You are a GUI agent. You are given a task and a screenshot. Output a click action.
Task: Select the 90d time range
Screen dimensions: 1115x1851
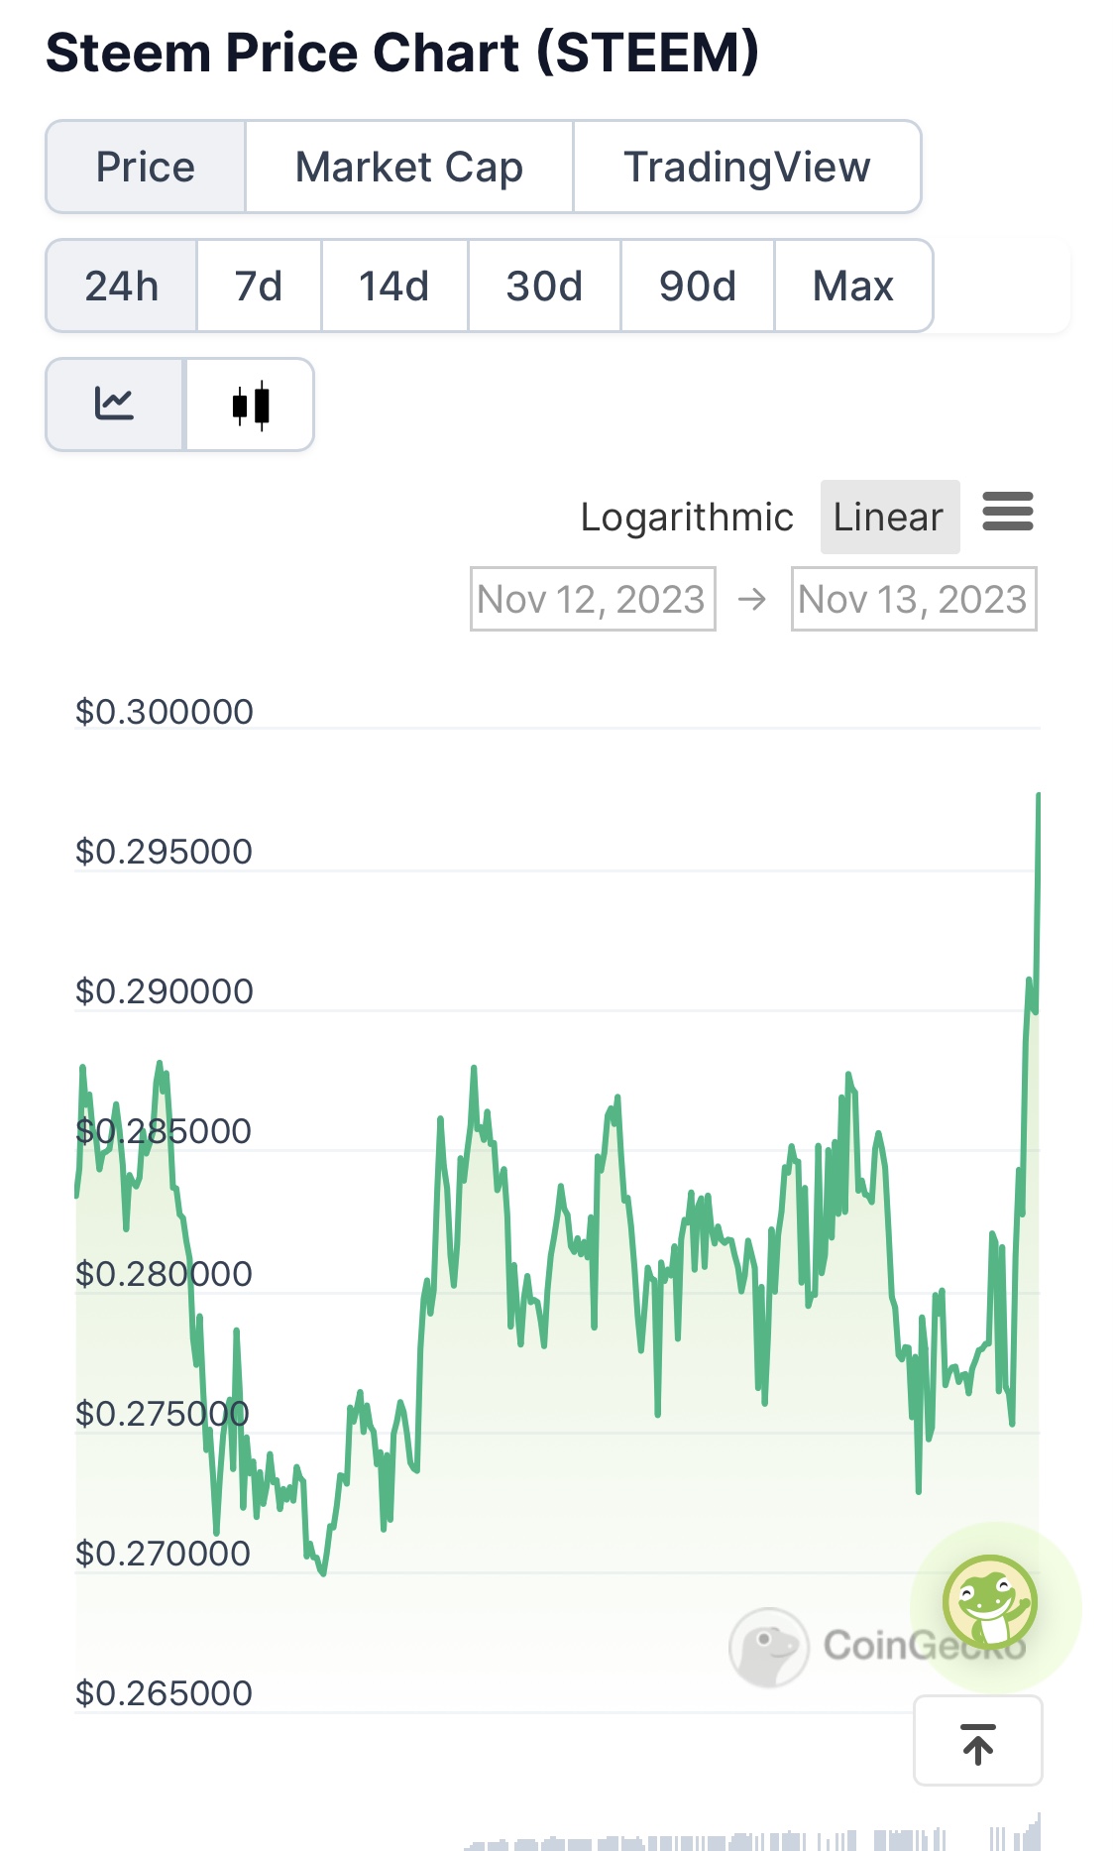click(x=697, y=286)
